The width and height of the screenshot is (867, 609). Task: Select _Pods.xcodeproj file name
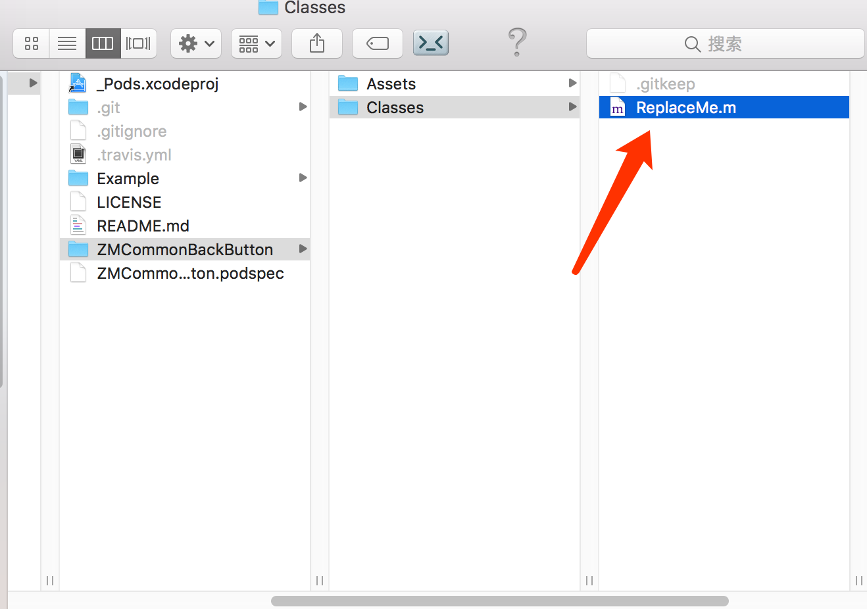[157, 84]
